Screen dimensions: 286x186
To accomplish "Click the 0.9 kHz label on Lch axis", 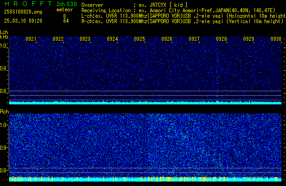I will pyautogui.click(x=3, y=69).
